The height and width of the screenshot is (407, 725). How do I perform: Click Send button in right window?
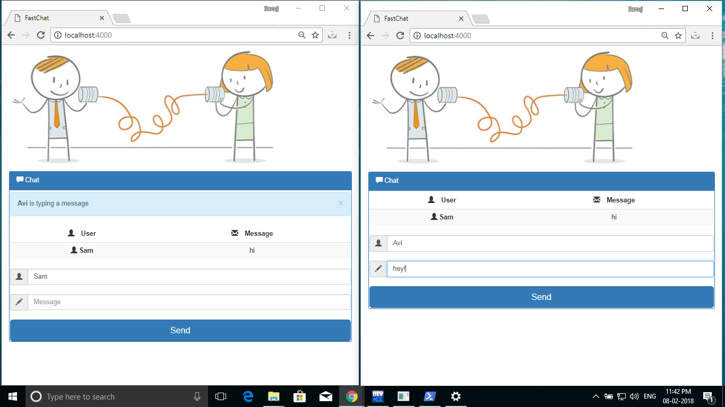[x=541, y=297]
